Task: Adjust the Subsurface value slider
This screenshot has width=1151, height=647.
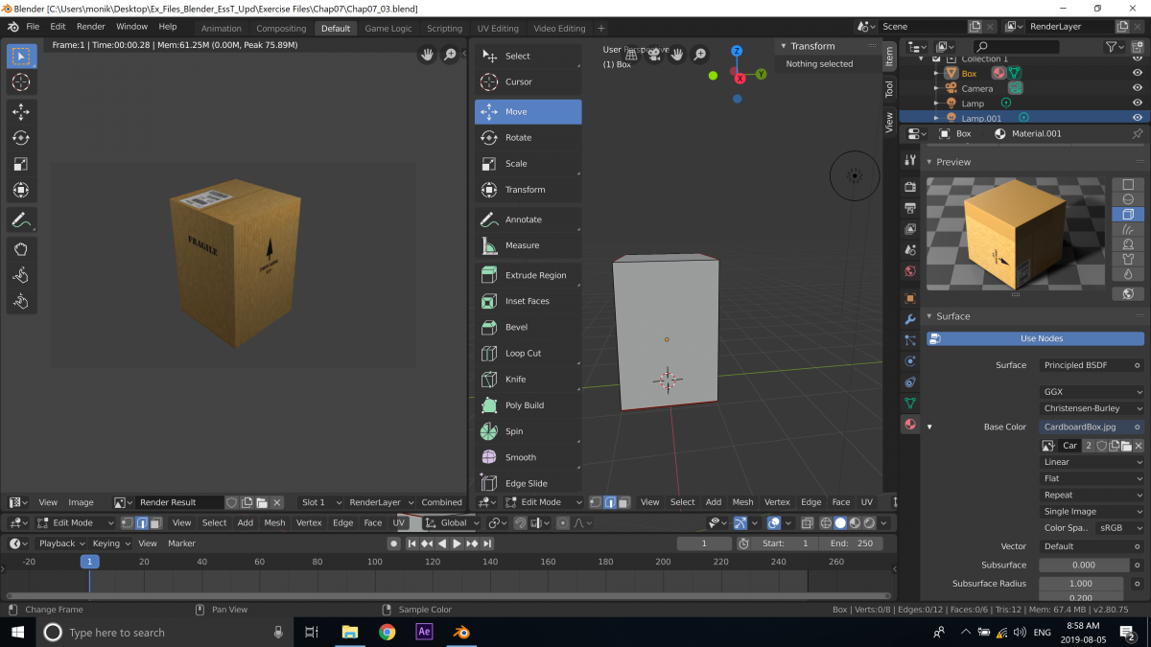Action: (x=1085, y=565)
